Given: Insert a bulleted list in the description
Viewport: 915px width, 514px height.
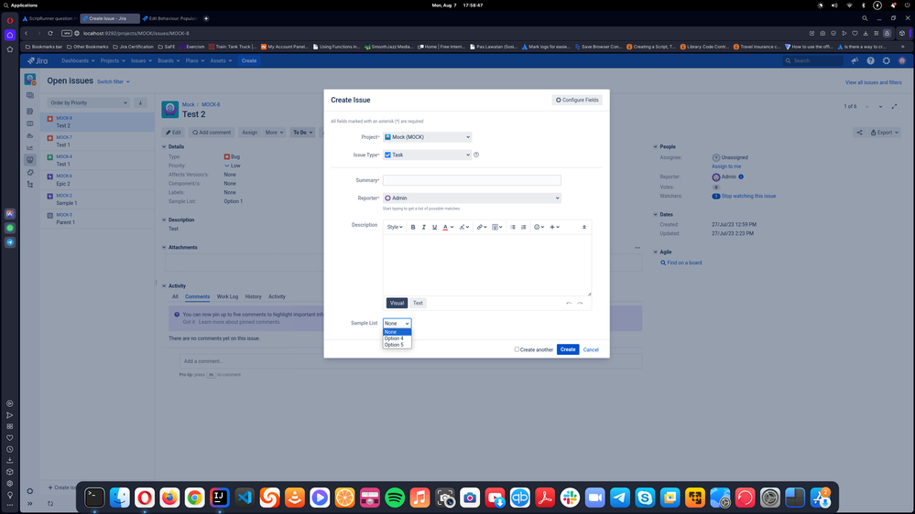Looking at the screenshot, I should pyautogui.click(x=513, y=228).
